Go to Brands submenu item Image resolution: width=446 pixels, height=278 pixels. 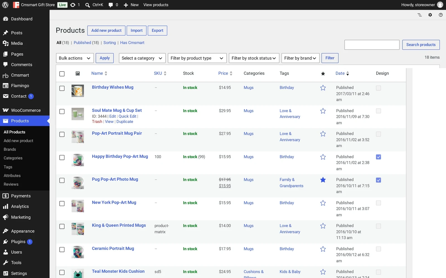pyautogui.click(x=10, y=149)
